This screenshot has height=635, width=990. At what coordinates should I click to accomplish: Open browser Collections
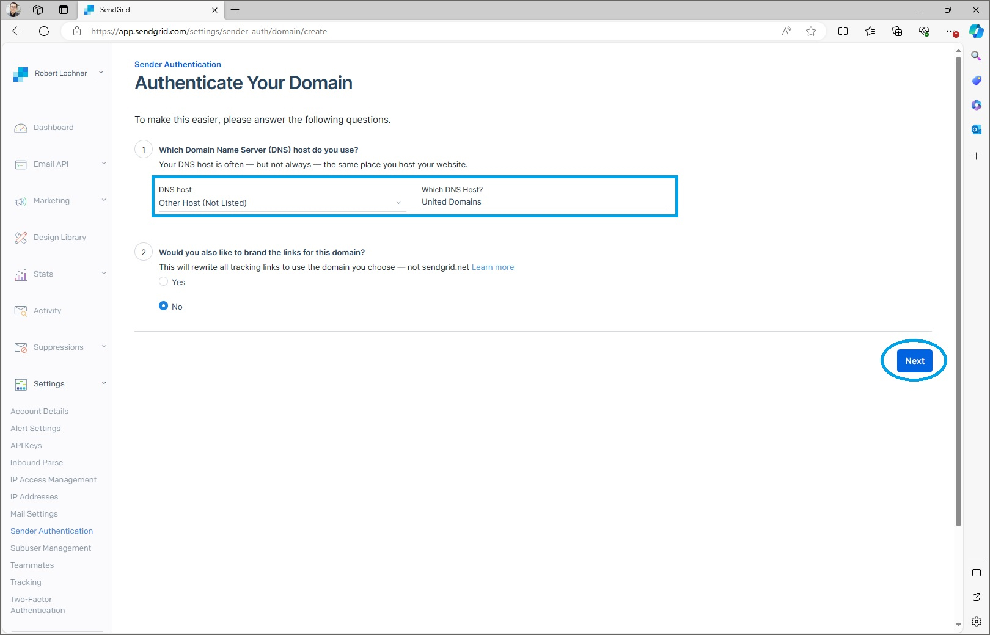tap(897, 31)
